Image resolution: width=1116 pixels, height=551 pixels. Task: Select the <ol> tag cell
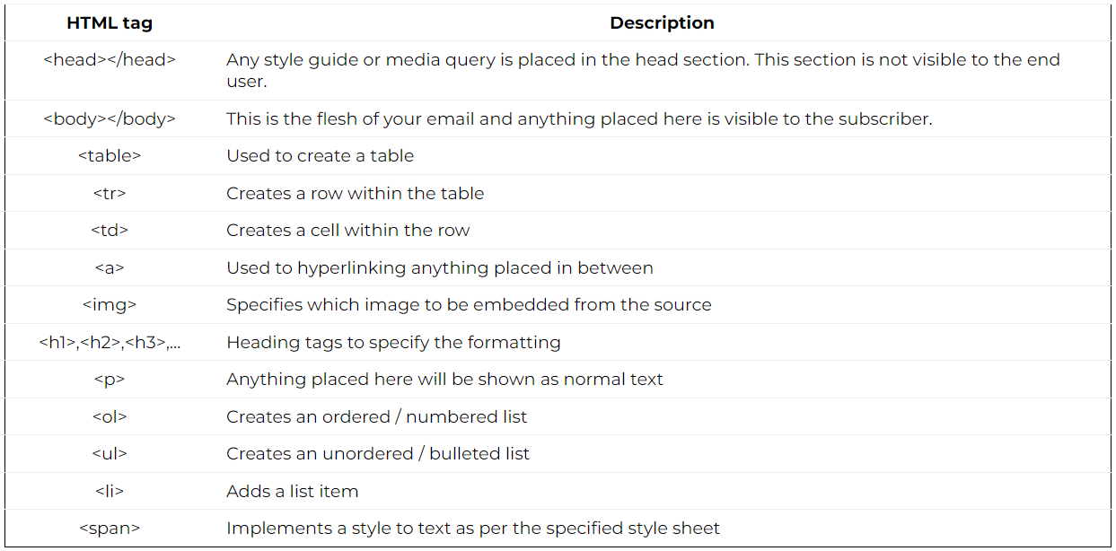110,416
